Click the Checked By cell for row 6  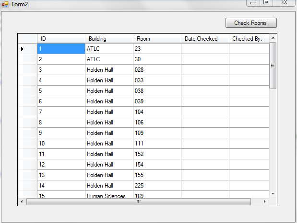[249, 101]
